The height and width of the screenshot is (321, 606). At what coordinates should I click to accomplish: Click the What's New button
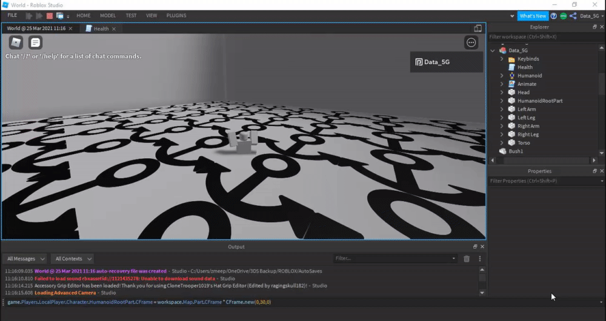pyautogui.click(x=533, y=16)
